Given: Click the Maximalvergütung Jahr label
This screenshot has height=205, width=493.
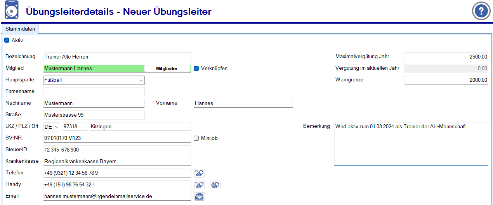Looking at the screenshot, I should pos(362,57).
